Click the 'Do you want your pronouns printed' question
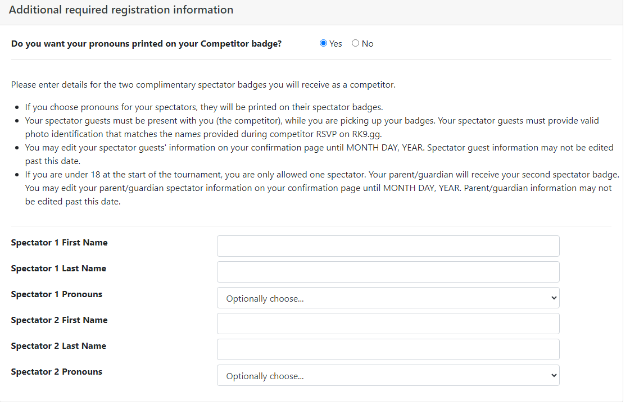Viewport: 630px width, 405px height. click(x=146, y=44)
